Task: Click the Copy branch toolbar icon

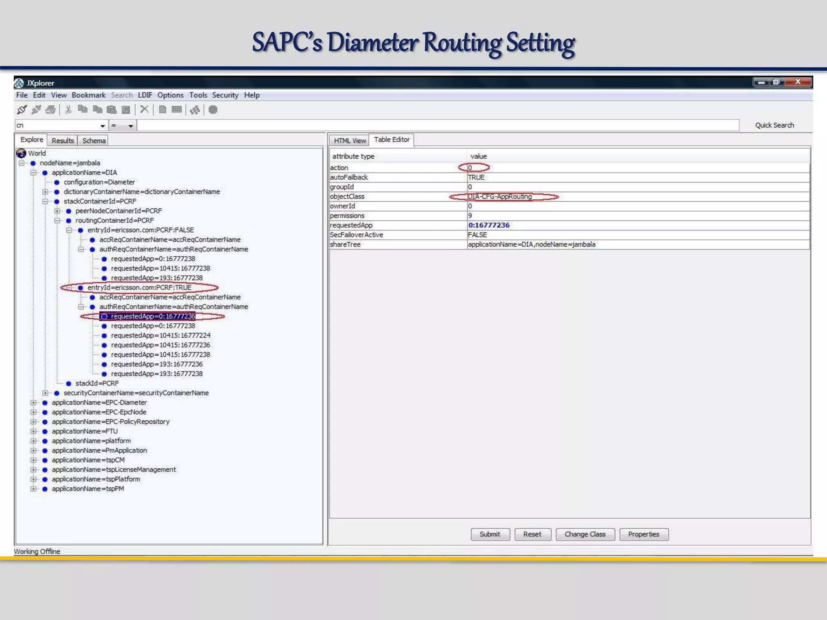Action: (x=97, y=109)
